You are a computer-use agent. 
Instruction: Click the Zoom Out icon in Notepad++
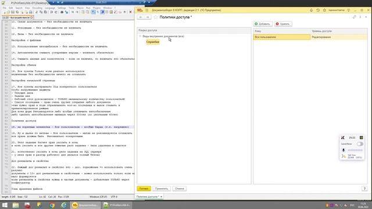pos(77,12)
